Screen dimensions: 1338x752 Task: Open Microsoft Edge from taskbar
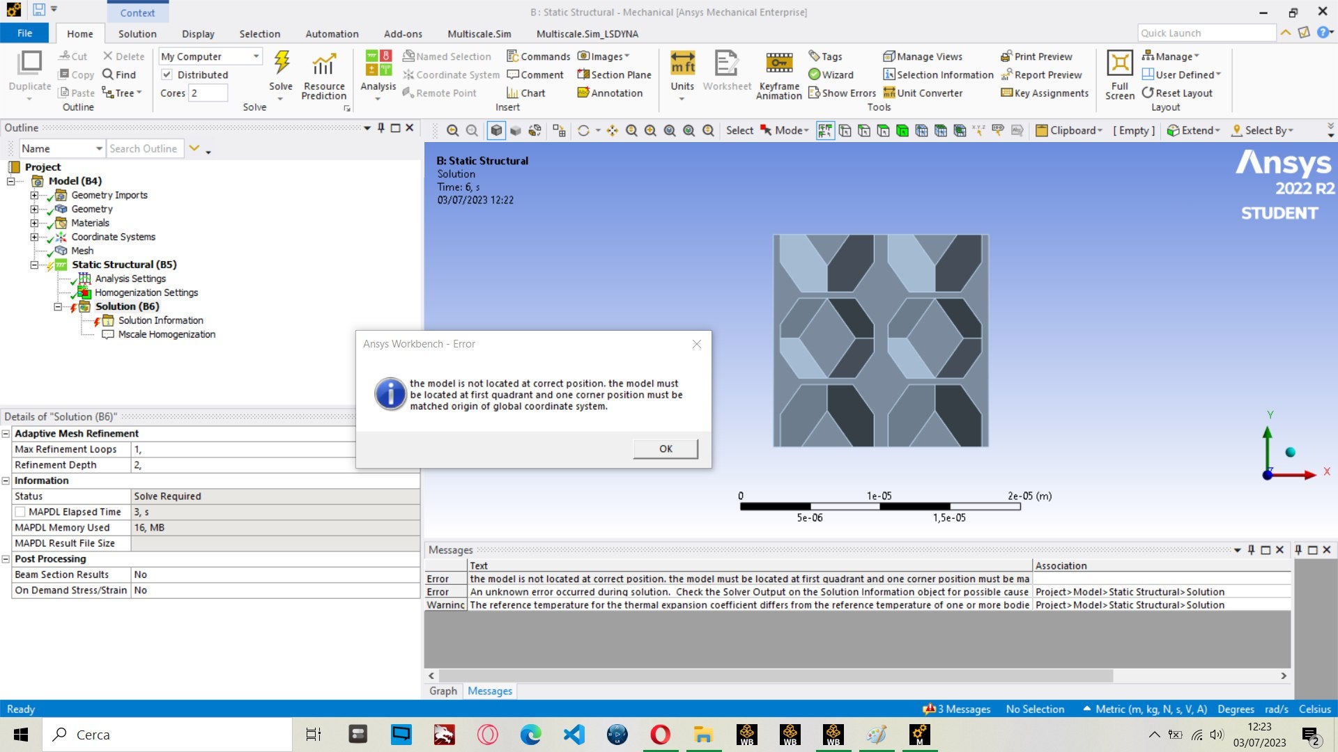(531, 735)
